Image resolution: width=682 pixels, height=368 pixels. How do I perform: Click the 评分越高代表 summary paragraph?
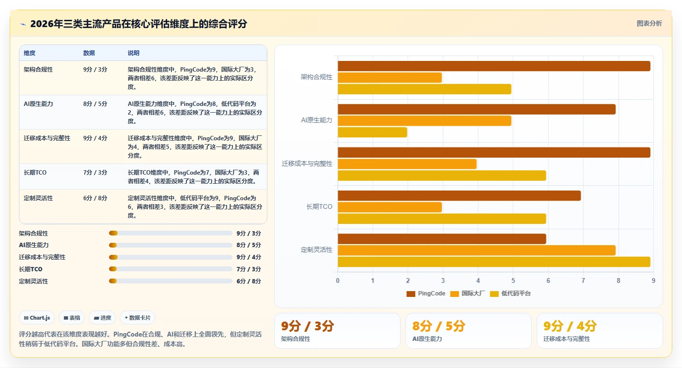click(140, 339)
